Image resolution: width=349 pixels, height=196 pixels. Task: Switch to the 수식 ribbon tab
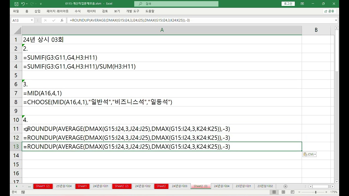(77, 11)
